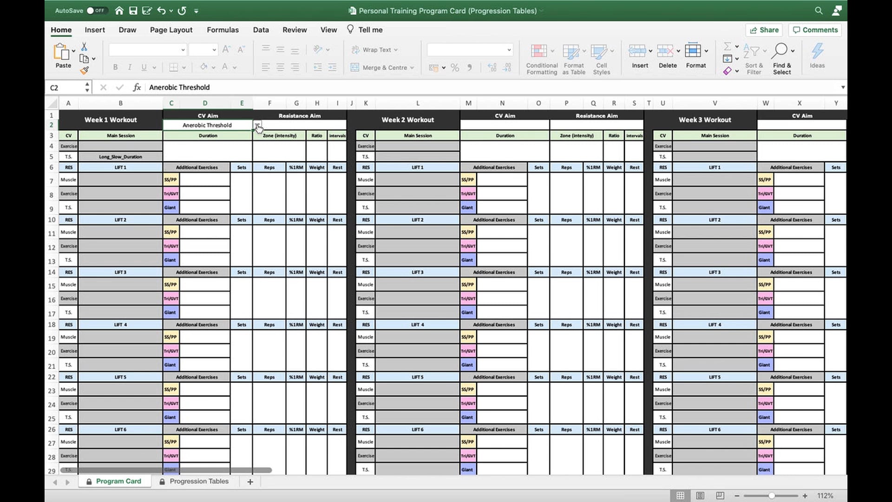892x502 pixels.
Task: Open Conditional Formatting menu
Action: point(542,59)
